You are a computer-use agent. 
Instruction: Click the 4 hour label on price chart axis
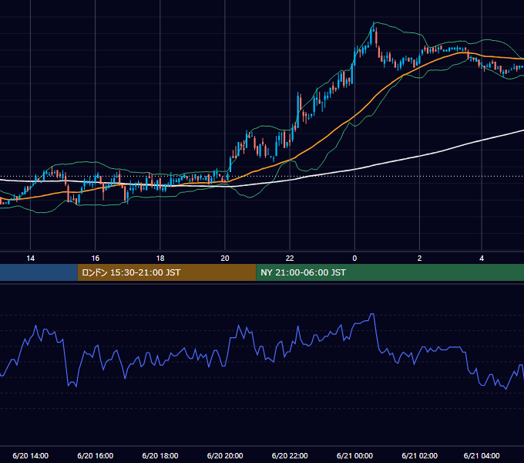[x=482, y=259]
